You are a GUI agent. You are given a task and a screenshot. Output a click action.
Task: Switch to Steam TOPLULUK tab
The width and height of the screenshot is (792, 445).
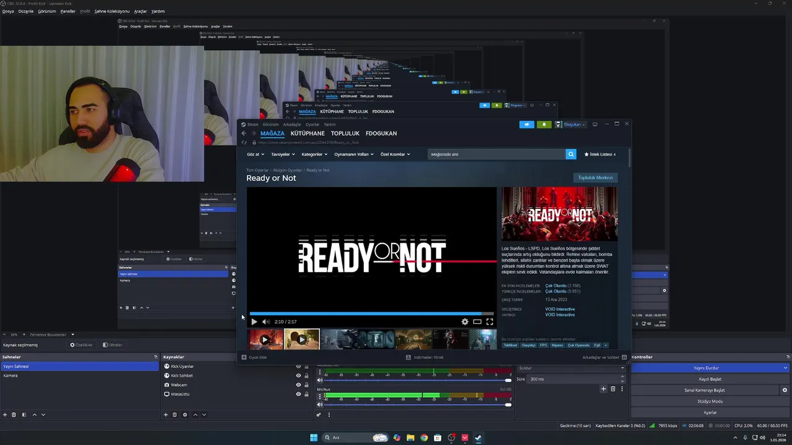pos(345,133)
